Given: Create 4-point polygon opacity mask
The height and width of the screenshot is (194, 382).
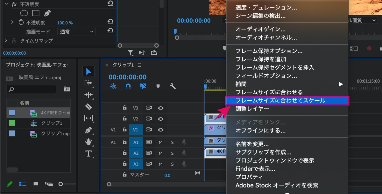Looking at the screenshot, I should click(36, 13).
